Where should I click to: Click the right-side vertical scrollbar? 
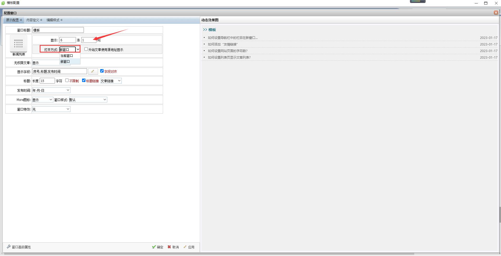pyautogui.click(x=500, y=215)
